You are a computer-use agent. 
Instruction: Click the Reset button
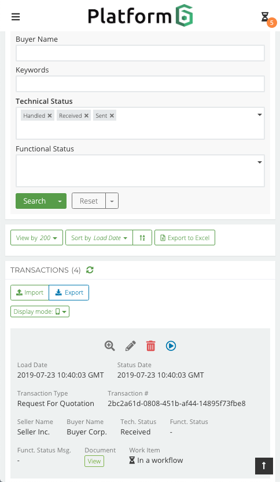[89, 201]
